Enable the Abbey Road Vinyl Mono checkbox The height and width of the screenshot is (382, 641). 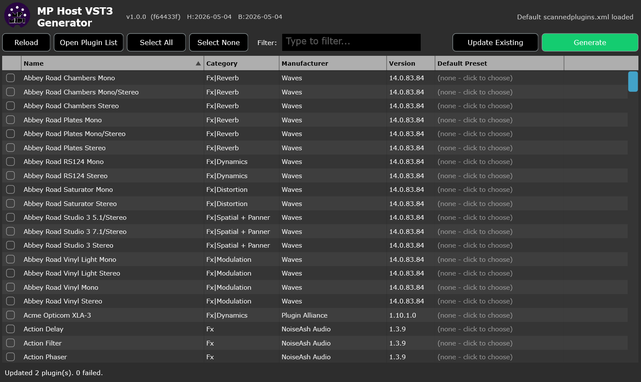coord(11,287)
